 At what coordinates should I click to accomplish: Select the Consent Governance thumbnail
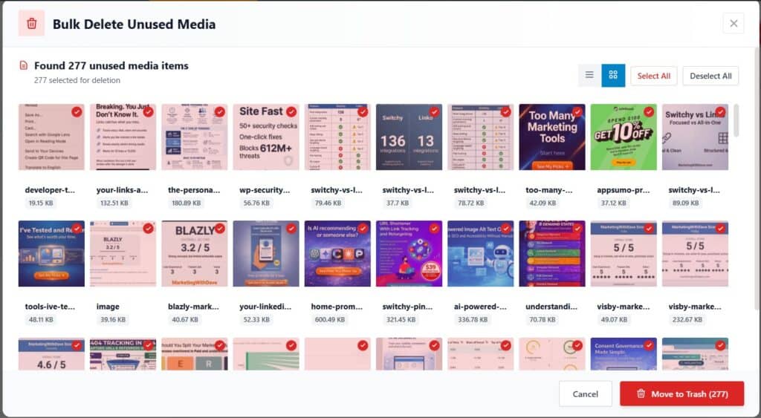624,354
